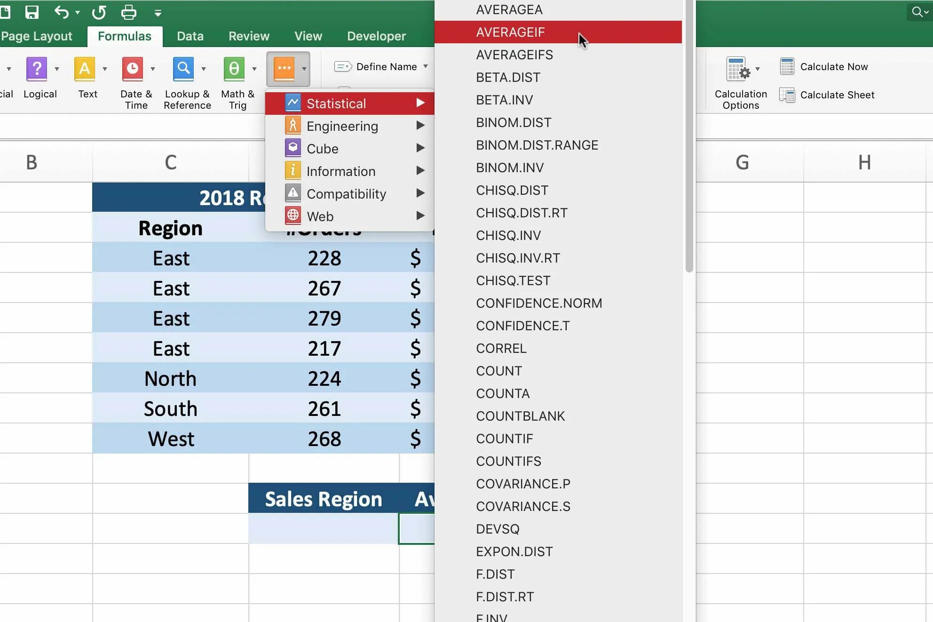Open Lookup & Reference functions icon
This screenshot has height=622, width=933.
(x=183, y=69)
